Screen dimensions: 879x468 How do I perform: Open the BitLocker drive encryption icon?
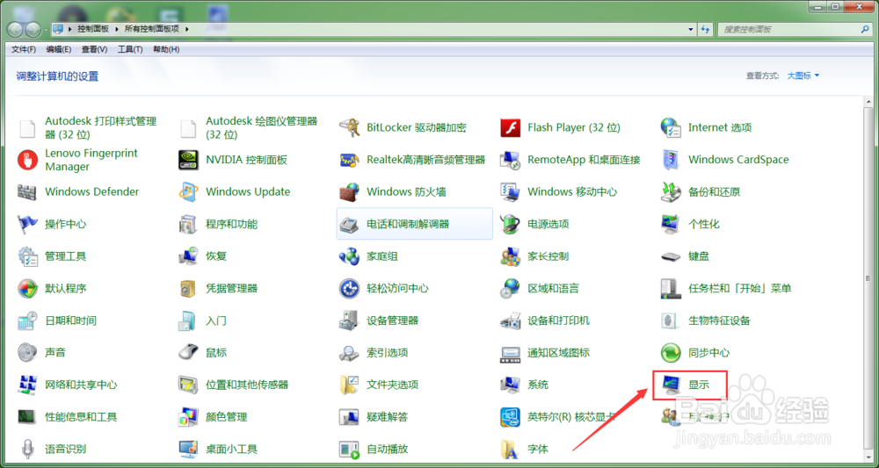pyautogui.click(x=349, y=127)
